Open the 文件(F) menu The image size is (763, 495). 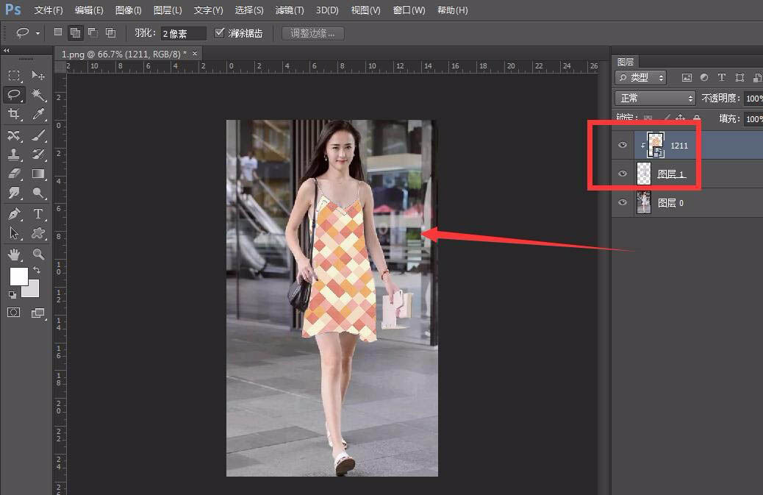(49, 10)
